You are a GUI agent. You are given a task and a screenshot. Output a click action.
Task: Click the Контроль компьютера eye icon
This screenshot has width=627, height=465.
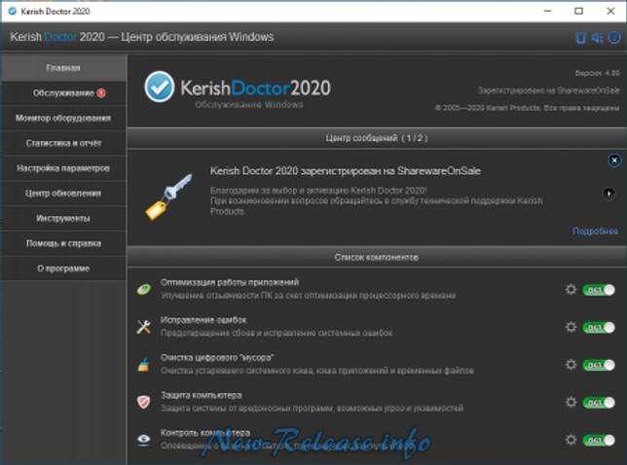(143, 440)
